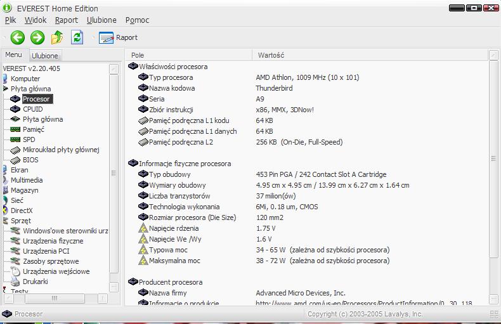Select Ekran in the tree

pos(19,170)
